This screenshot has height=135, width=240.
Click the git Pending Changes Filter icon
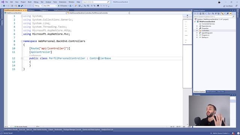209,13
